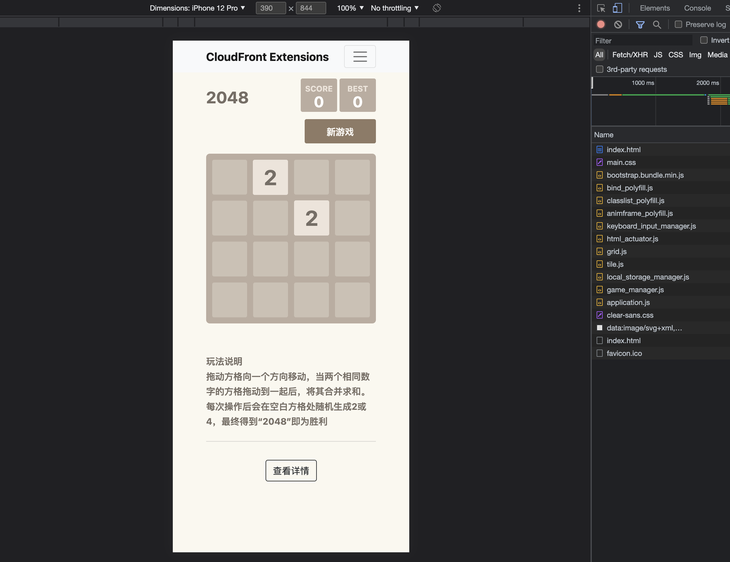Click the 查看详情 details button
The width and height of the screenshot is (730, 562).
[291, 470]
